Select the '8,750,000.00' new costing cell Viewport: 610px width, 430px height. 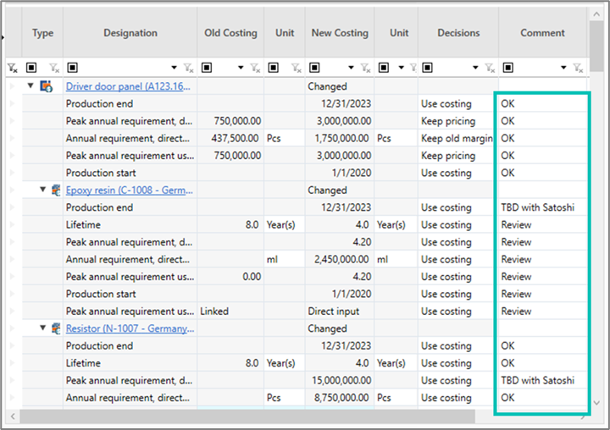340,398
